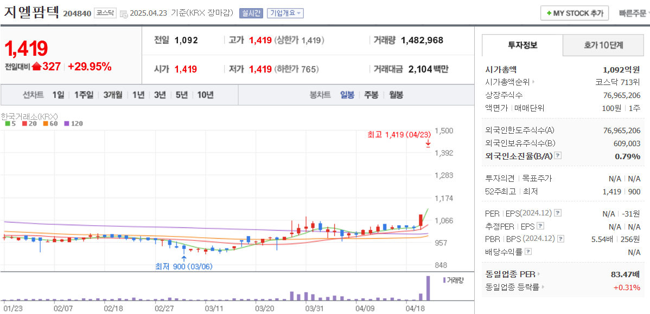This screenshot has width=650, height=314.
Task: Add the stock with MY STOCK 추가
Action: click(575, 13)
